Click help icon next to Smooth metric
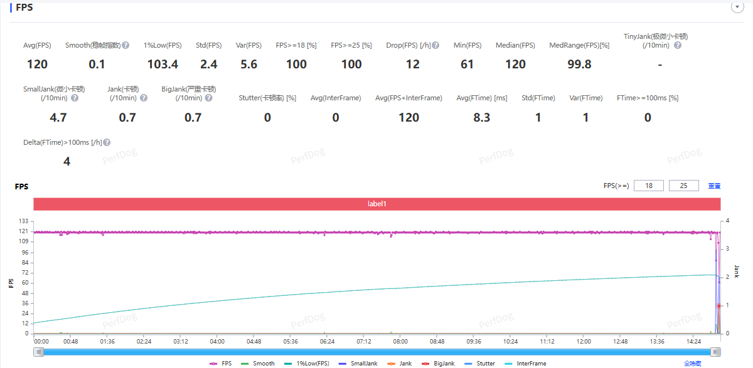 [x=125, y=45]
